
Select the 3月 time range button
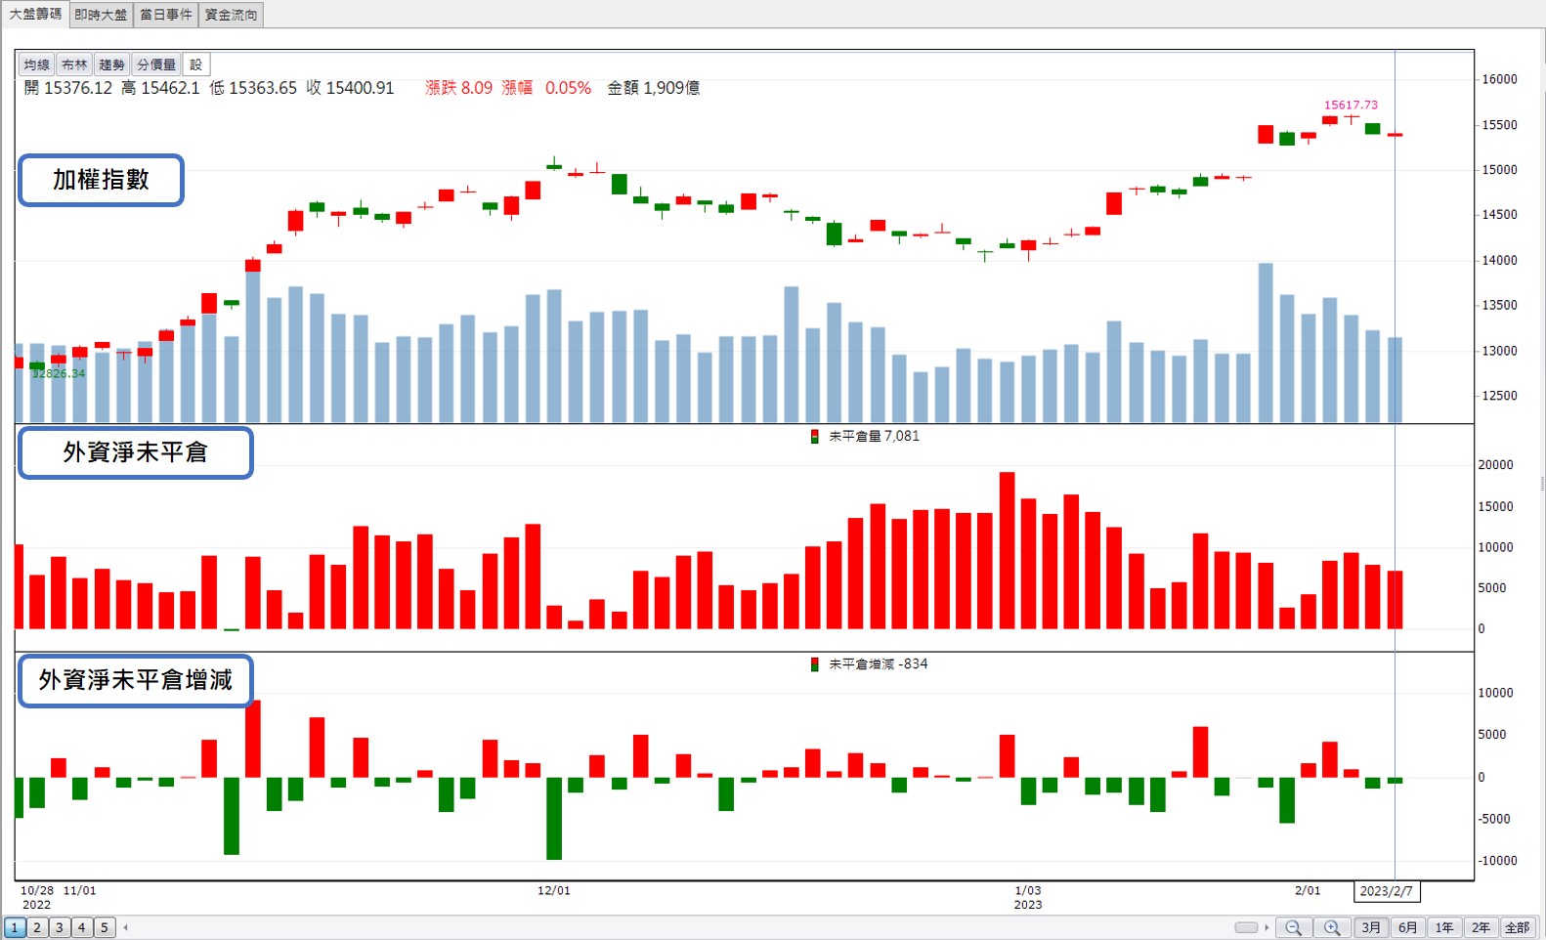pyautogui.click(x=1371, y=927)
